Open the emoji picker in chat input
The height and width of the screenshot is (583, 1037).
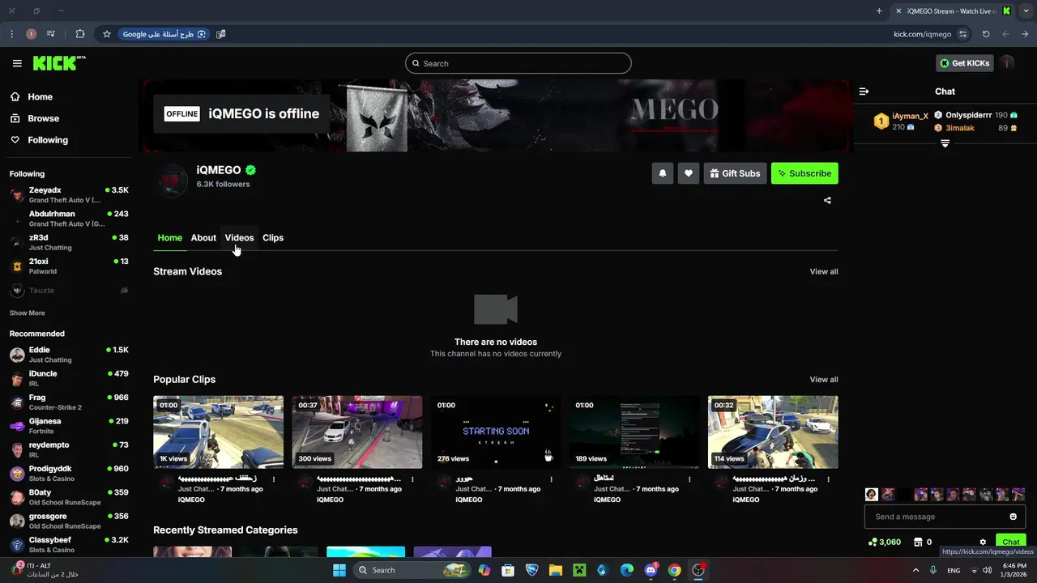(x=1013, y=517)
